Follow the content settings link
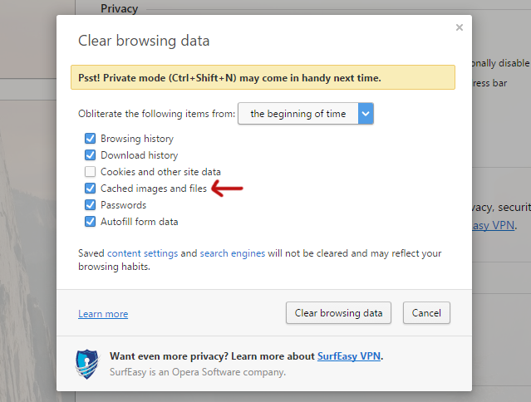Image resolution: width=531 pixels, height=402 pixels. [x=142, y=253]
